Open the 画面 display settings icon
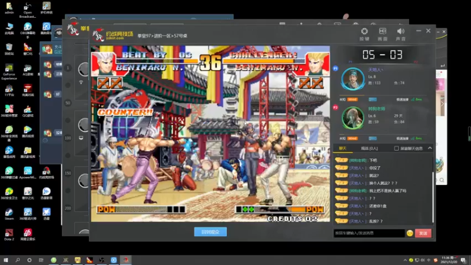Screen dimensions: 471x265 [382, 34]
